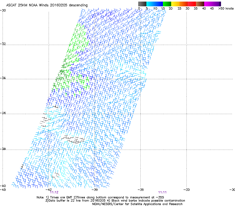The image size is (235, 206).
Task: Click the '45' knots legend label
Action: tap(212, 9)
